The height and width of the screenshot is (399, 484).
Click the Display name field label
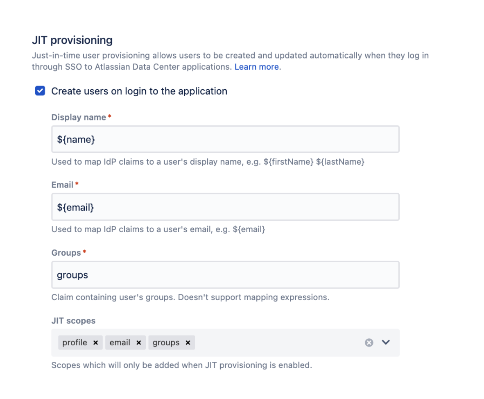[x=79, y=117]
